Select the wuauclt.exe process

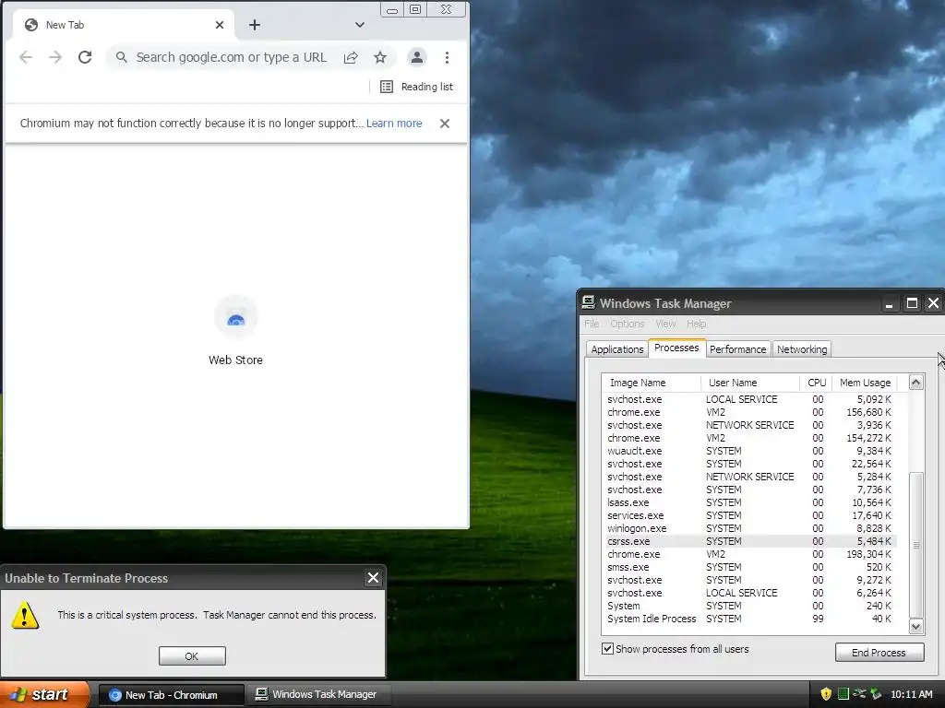749,451
